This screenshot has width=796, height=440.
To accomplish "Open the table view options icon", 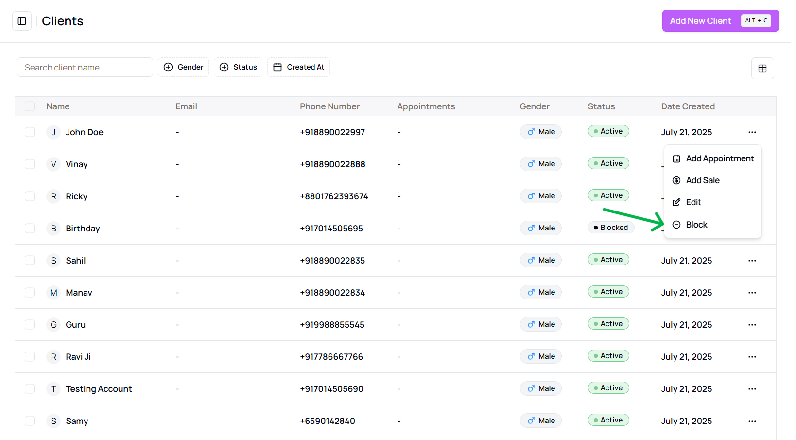I will [762, 69].
